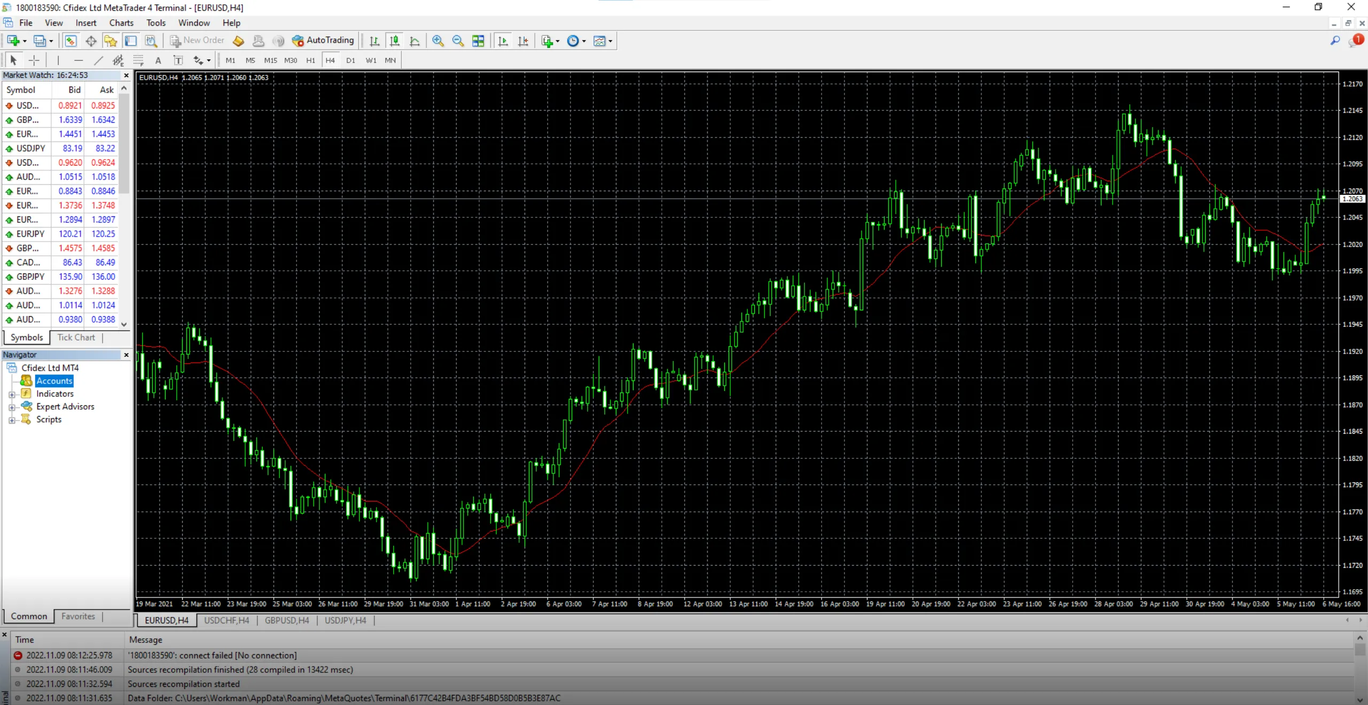Open the Charts menu

121,23
